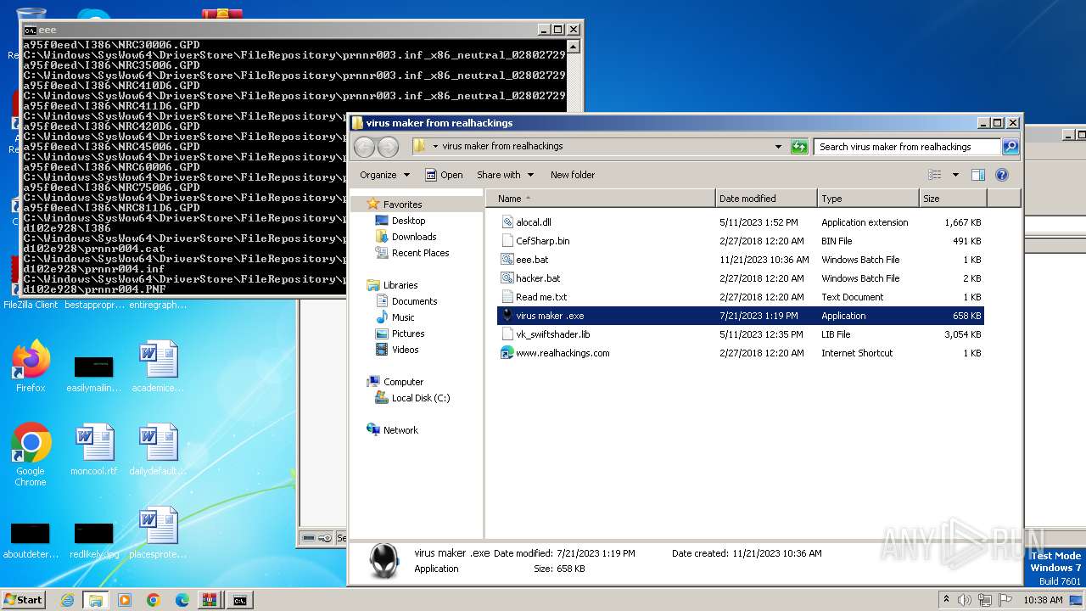Select Read me.txt file icon
The image size is (1086, 611).
coord(507,297)
